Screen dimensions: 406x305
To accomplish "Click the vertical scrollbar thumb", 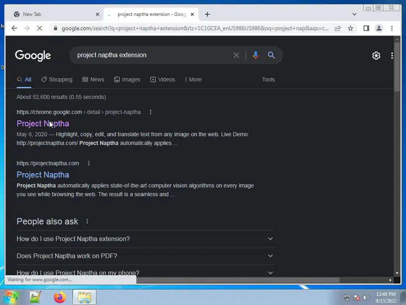I will [x=396, y=67].
